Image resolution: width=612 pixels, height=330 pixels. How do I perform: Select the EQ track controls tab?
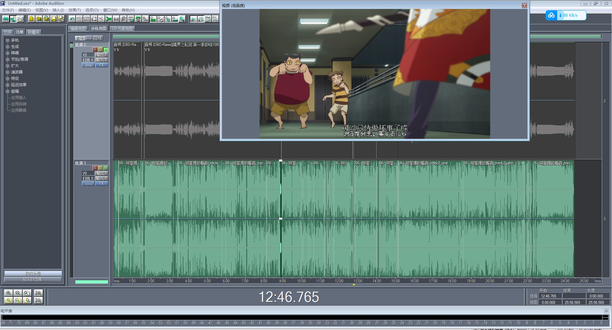89,38
